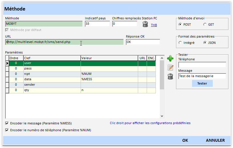Delete the parameter using the trash icon beside the table

tap(170, 77)
